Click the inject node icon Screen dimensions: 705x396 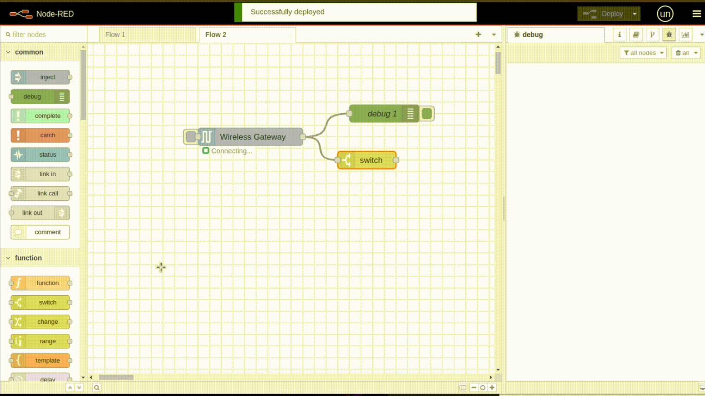pos(17,77)
